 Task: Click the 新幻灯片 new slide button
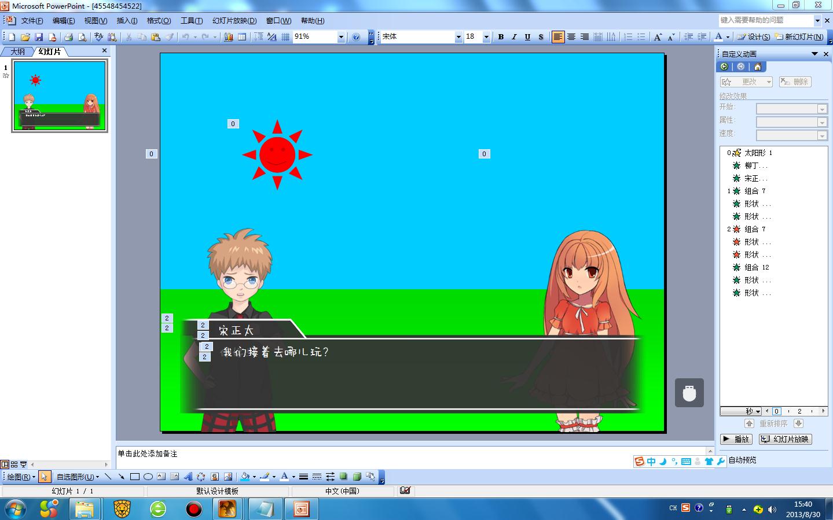point(799,37)
